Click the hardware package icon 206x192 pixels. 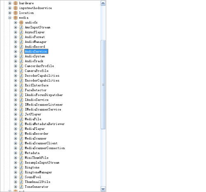click(15, 3)
